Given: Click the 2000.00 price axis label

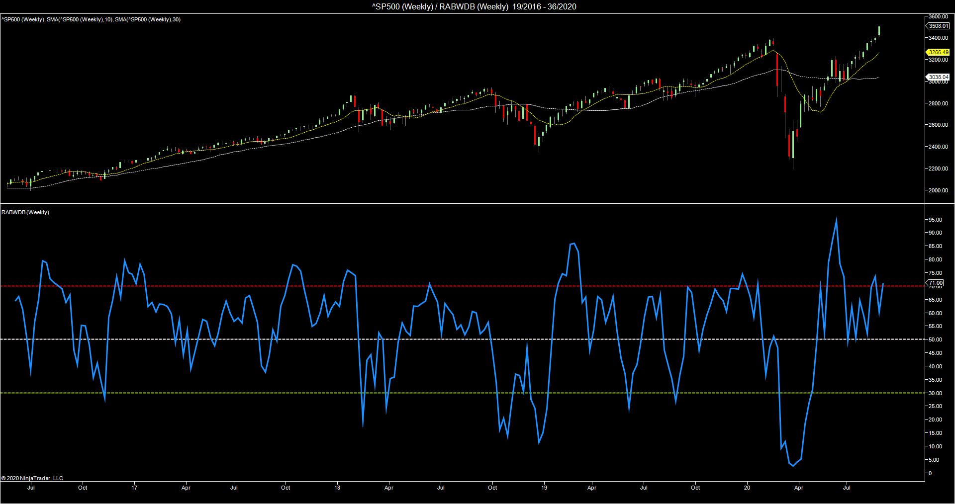Looking at the screenshot, I should (x=939, y=190).
